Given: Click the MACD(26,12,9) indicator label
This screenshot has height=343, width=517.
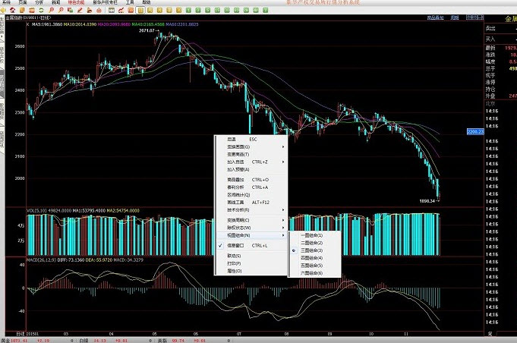Looking at the screenshot, I should [x=41, y=260].
